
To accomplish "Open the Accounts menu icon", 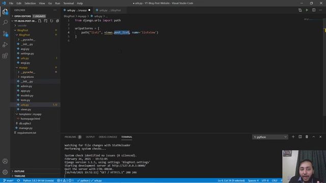I will 5,161.
